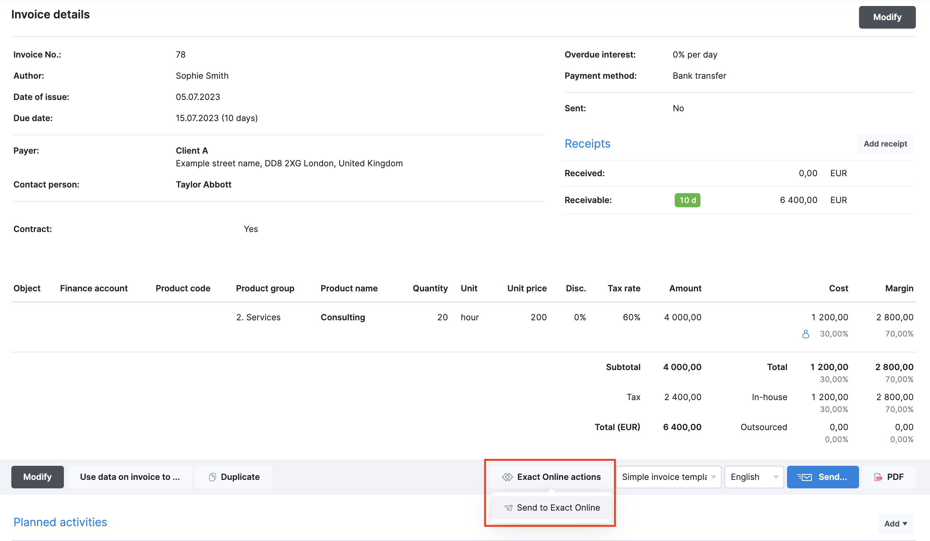Open the Receipts section link
The width and height of the screenshot is (930, 541).
click(587, 144)
